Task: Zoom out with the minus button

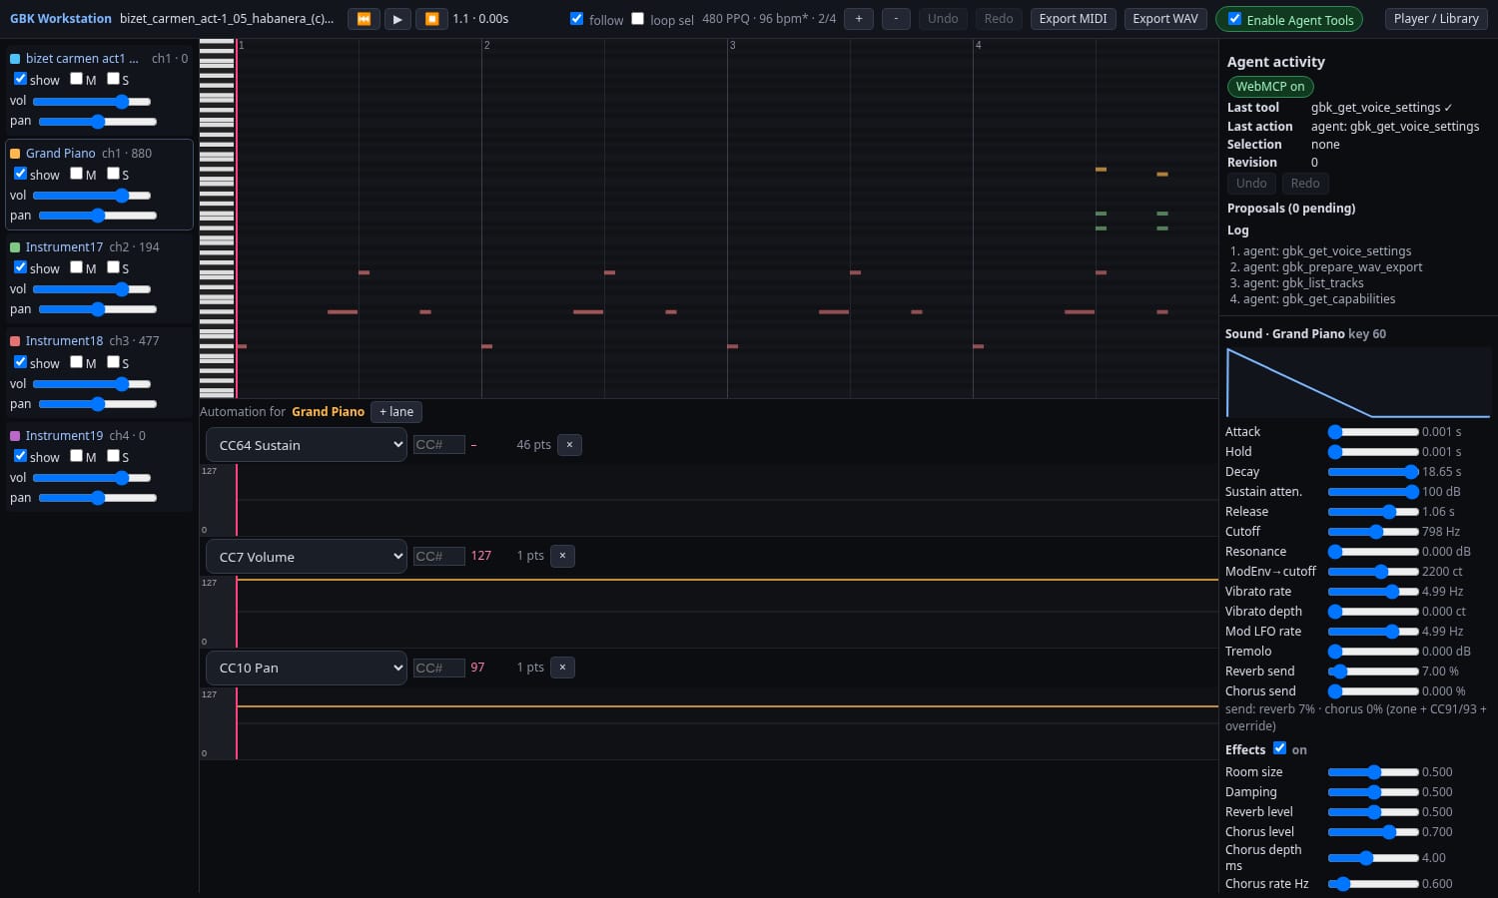Action: [x=896, y=19]
